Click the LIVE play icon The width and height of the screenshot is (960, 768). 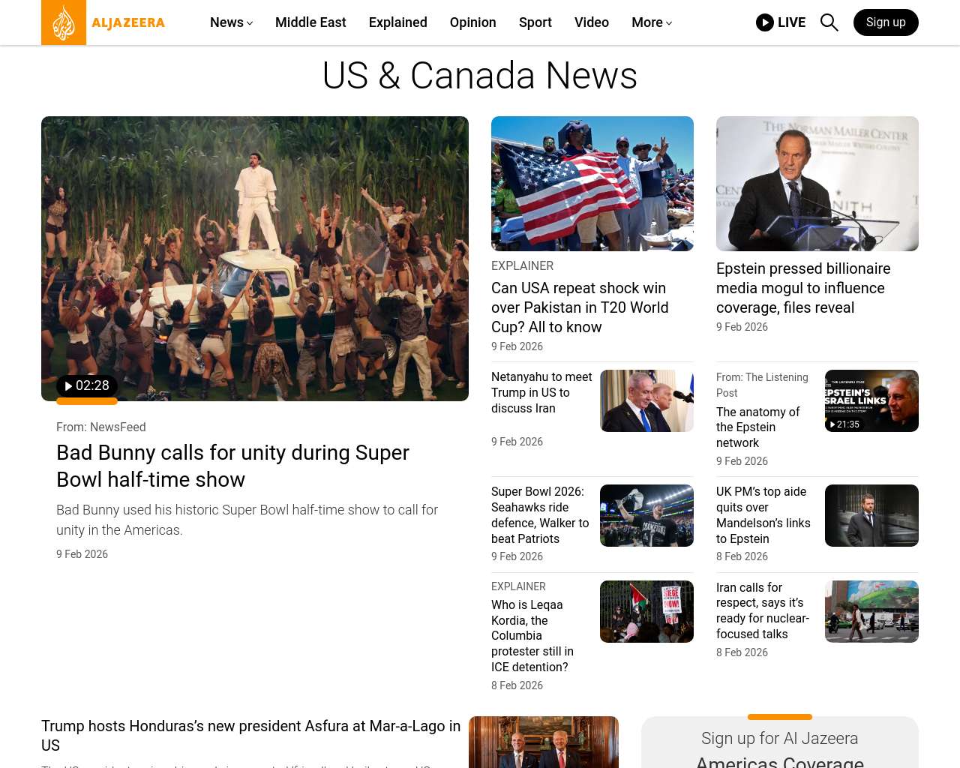765,22
